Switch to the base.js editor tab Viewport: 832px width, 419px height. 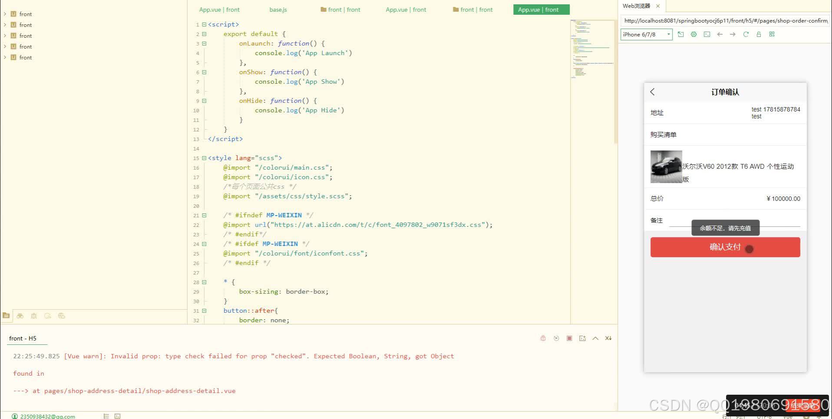[278, 10]
